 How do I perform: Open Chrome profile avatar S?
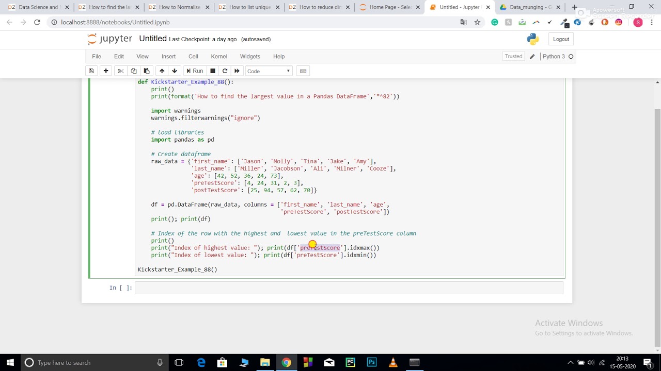click(638, 22)
